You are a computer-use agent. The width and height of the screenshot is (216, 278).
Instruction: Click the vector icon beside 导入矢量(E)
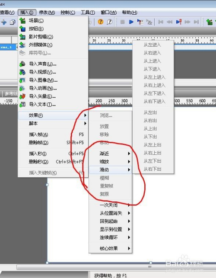coord(22,96)
